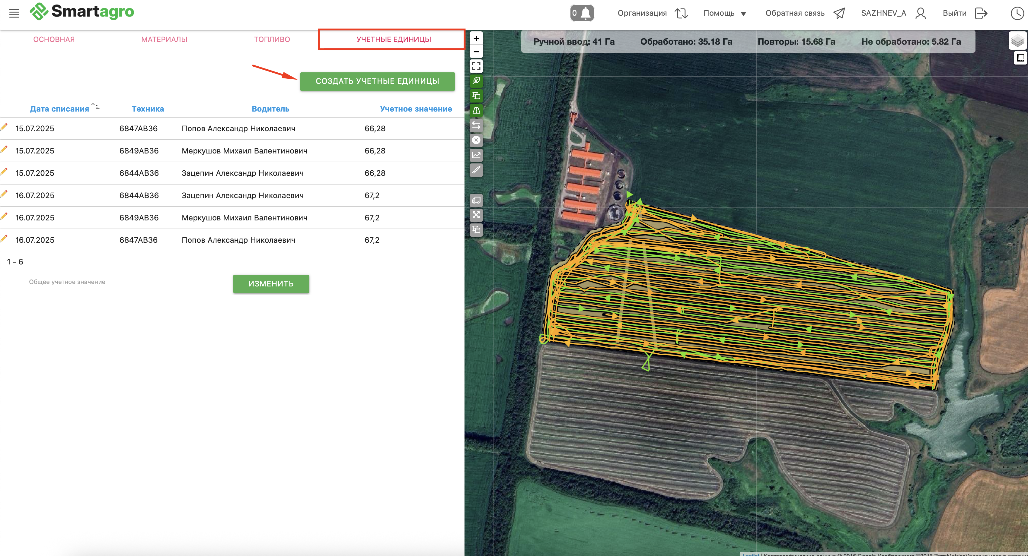Toggle the green field boundaries button
The height and width of the screenshot is (556, 1028).
pyautogui.click(x=476, y=96)
